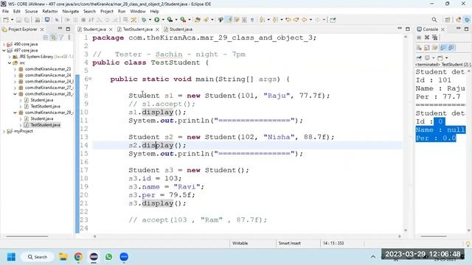Toggle Skip All Breakpoints icon
This screenshot has height=265, width=472.
pyautogui.click(x=57, y=20)
